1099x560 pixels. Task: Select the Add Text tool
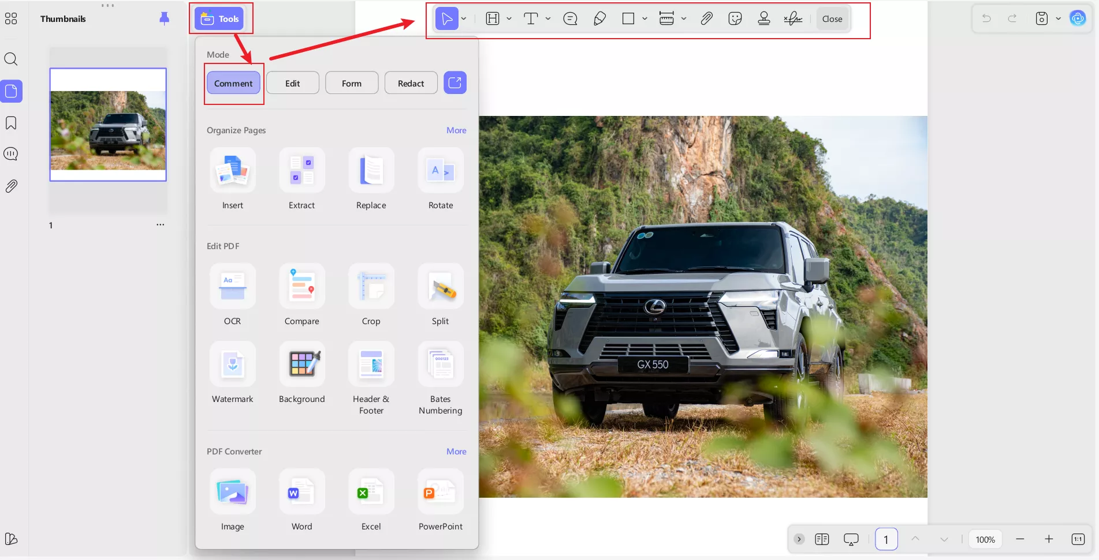[x=530, y=18]
